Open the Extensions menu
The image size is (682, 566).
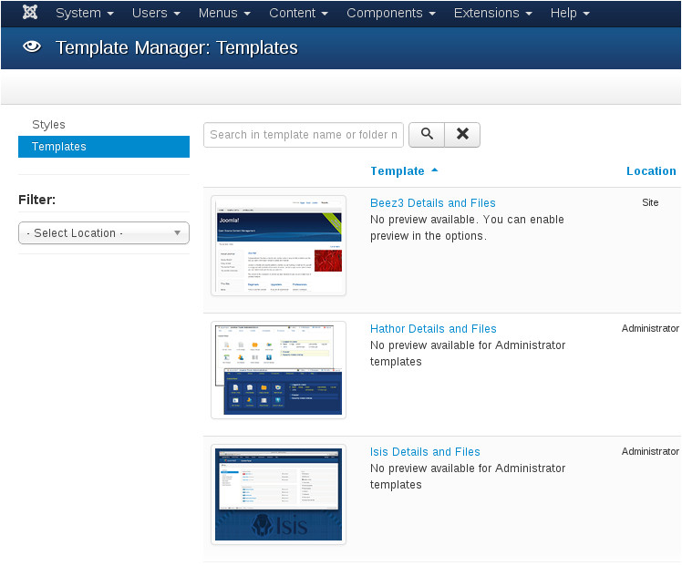(492, 13)
